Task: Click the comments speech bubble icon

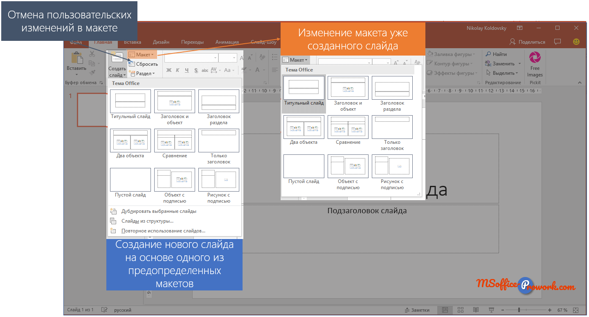Action: [x=557, y=42]
